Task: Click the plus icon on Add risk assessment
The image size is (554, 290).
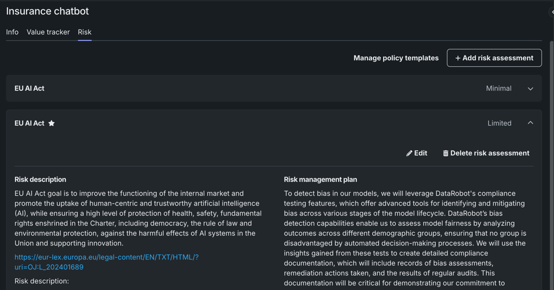Action: pos(458,58)
